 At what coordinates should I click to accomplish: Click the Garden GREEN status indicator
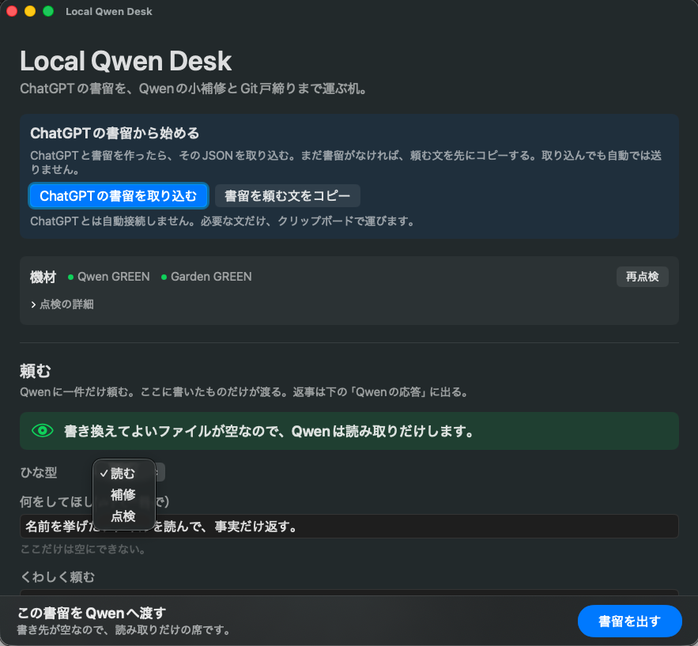206,277
